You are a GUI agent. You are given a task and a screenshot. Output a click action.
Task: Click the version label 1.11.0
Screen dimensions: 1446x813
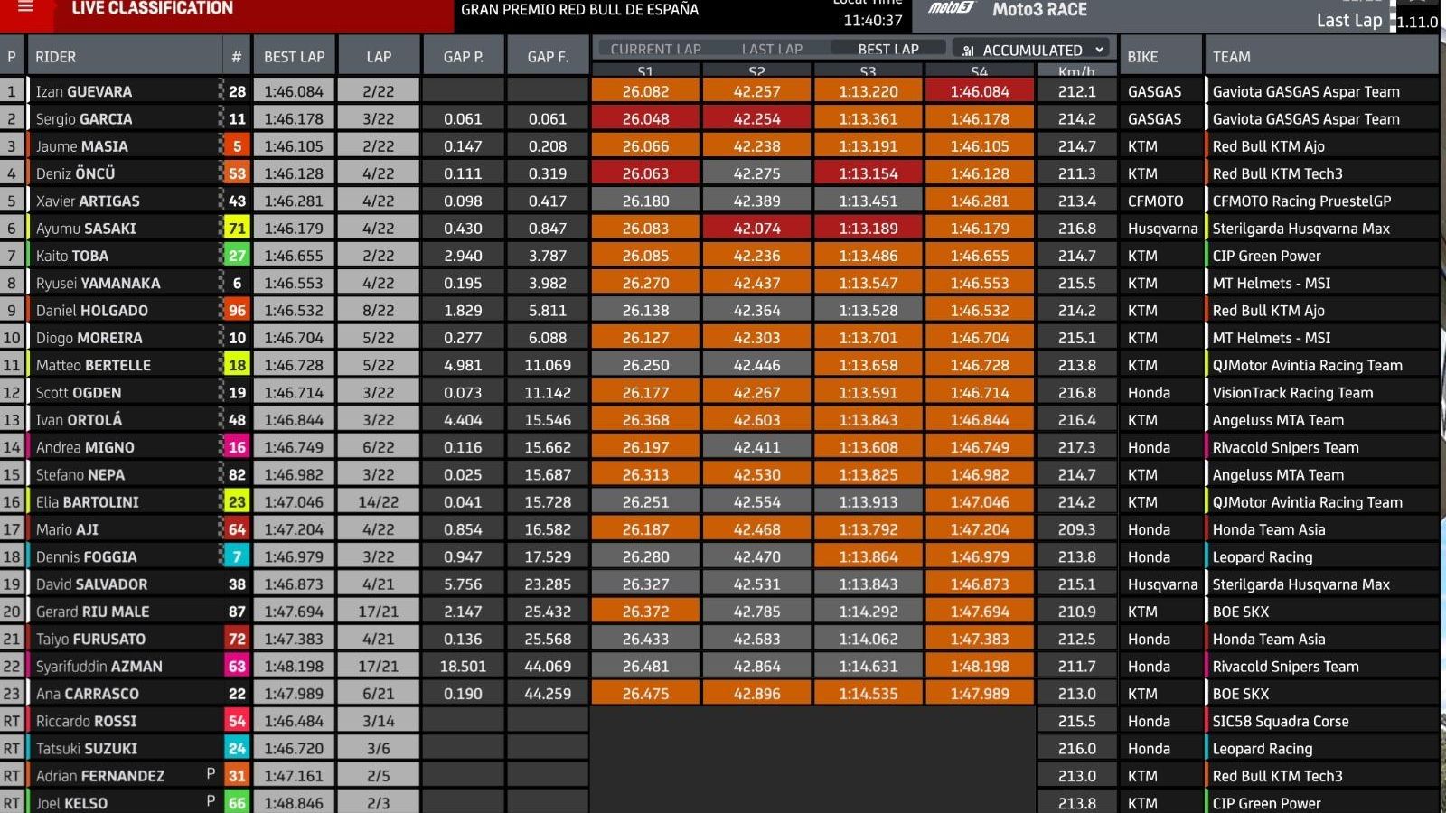[x=1415, y=22]
